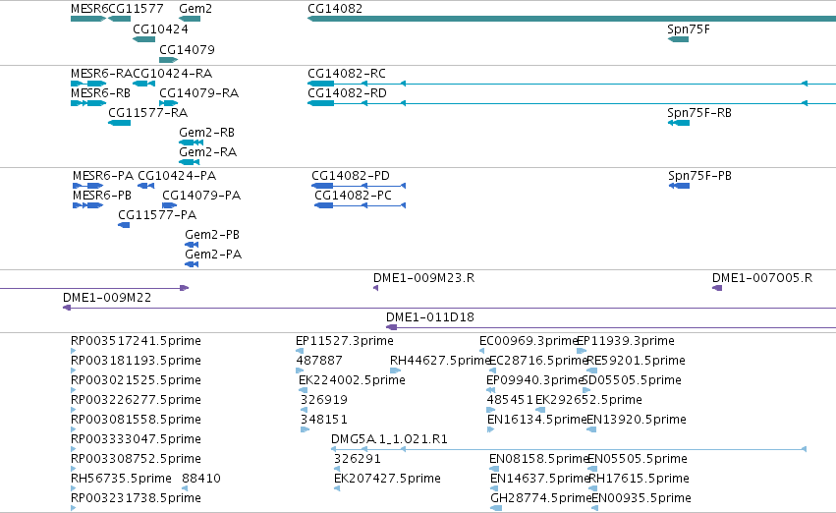This screenshot has height=513, width=836.
Task: Select feature 88410 label
Action: pyautogui.click(x=201, y=479)
